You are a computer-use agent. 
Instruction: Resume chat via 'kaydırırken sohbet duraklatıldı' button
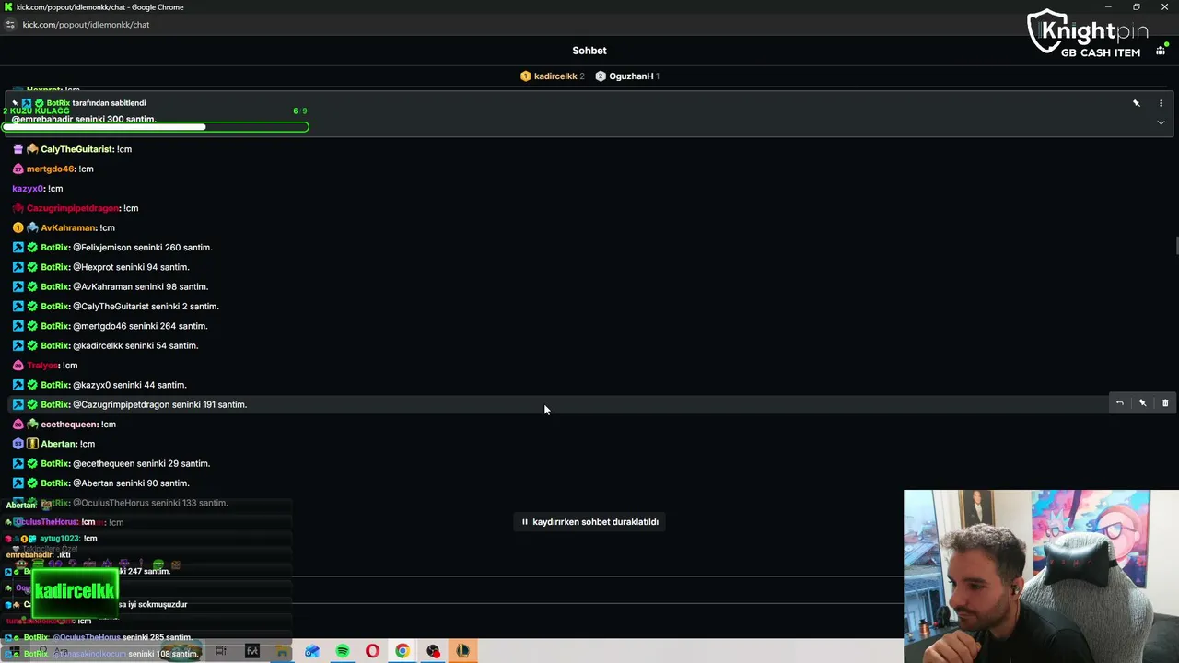tap(589, 522)
